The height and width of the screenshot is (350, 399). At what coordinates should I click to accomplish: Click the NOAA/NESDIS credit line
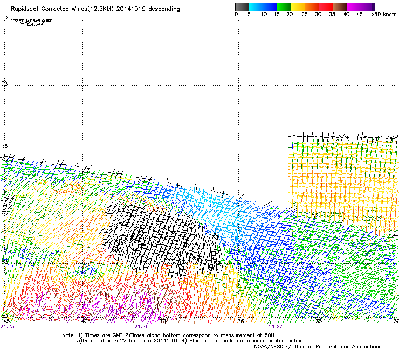318,347
